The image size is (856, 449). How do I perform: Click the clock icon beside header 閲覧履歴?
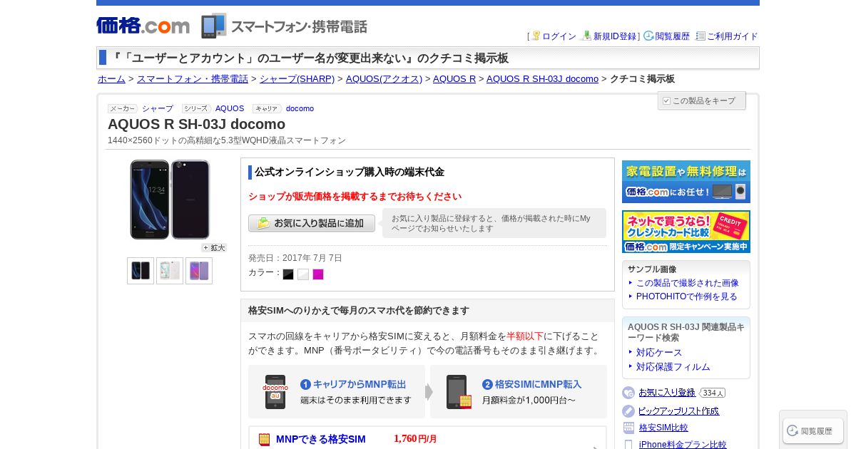click(x=648, y=36)
